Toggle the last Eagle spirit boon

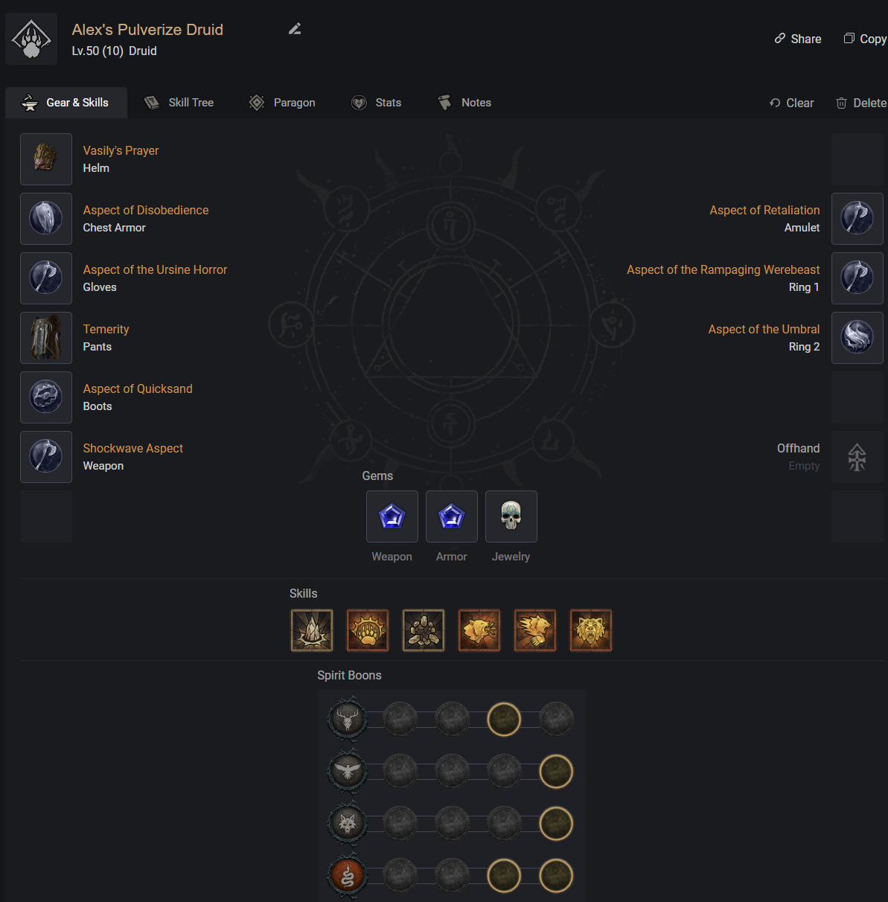[556, 771]
